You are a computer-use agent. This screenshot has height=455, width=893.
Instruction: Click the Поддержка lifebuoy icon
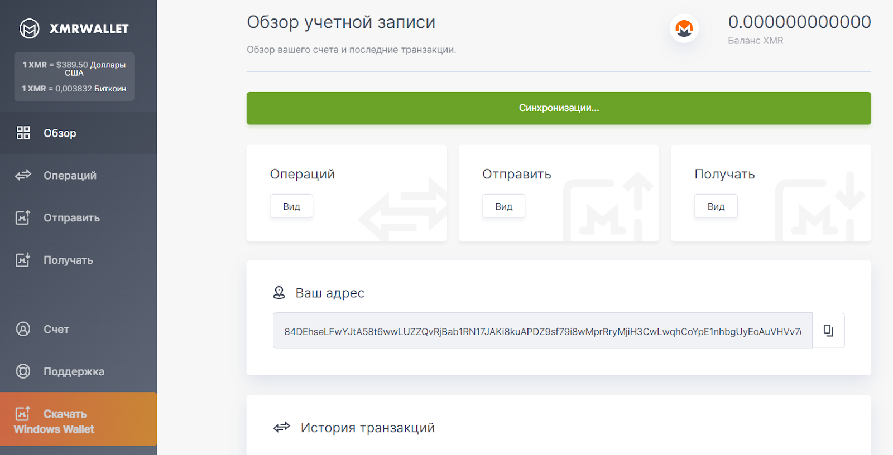23,371
